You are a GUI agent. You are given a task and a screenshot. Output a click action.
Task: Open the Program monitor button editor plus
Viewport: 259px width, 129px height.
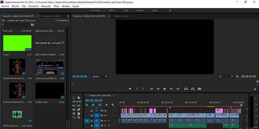coord(255,89)
